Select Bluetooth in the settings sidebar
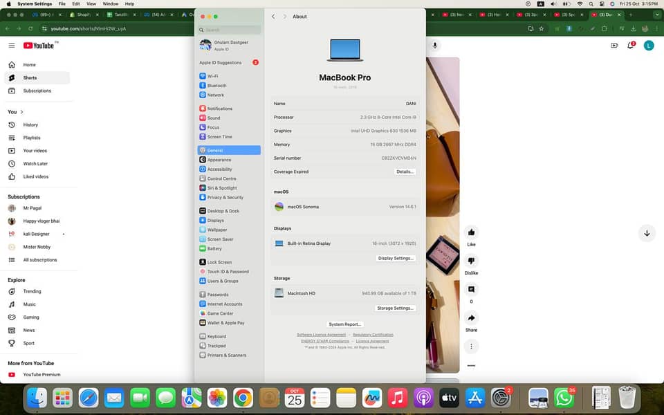This screenshot has height=415, width=664. tap(216, 86)
